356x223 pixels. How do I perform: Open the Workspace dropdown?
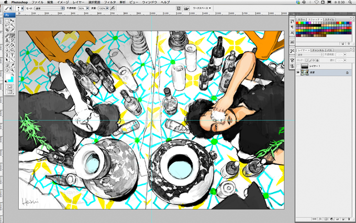[x=202, y=8]
